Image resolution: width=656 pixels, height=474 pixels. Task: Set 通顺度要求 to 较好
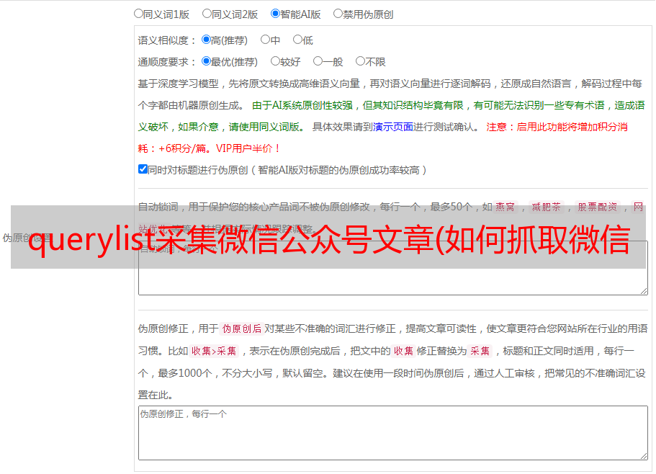tap(275, 61)
